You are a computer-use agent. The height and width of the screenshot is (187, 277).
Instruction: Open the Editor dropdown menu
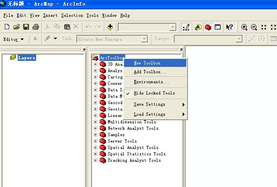coord(13,39)
